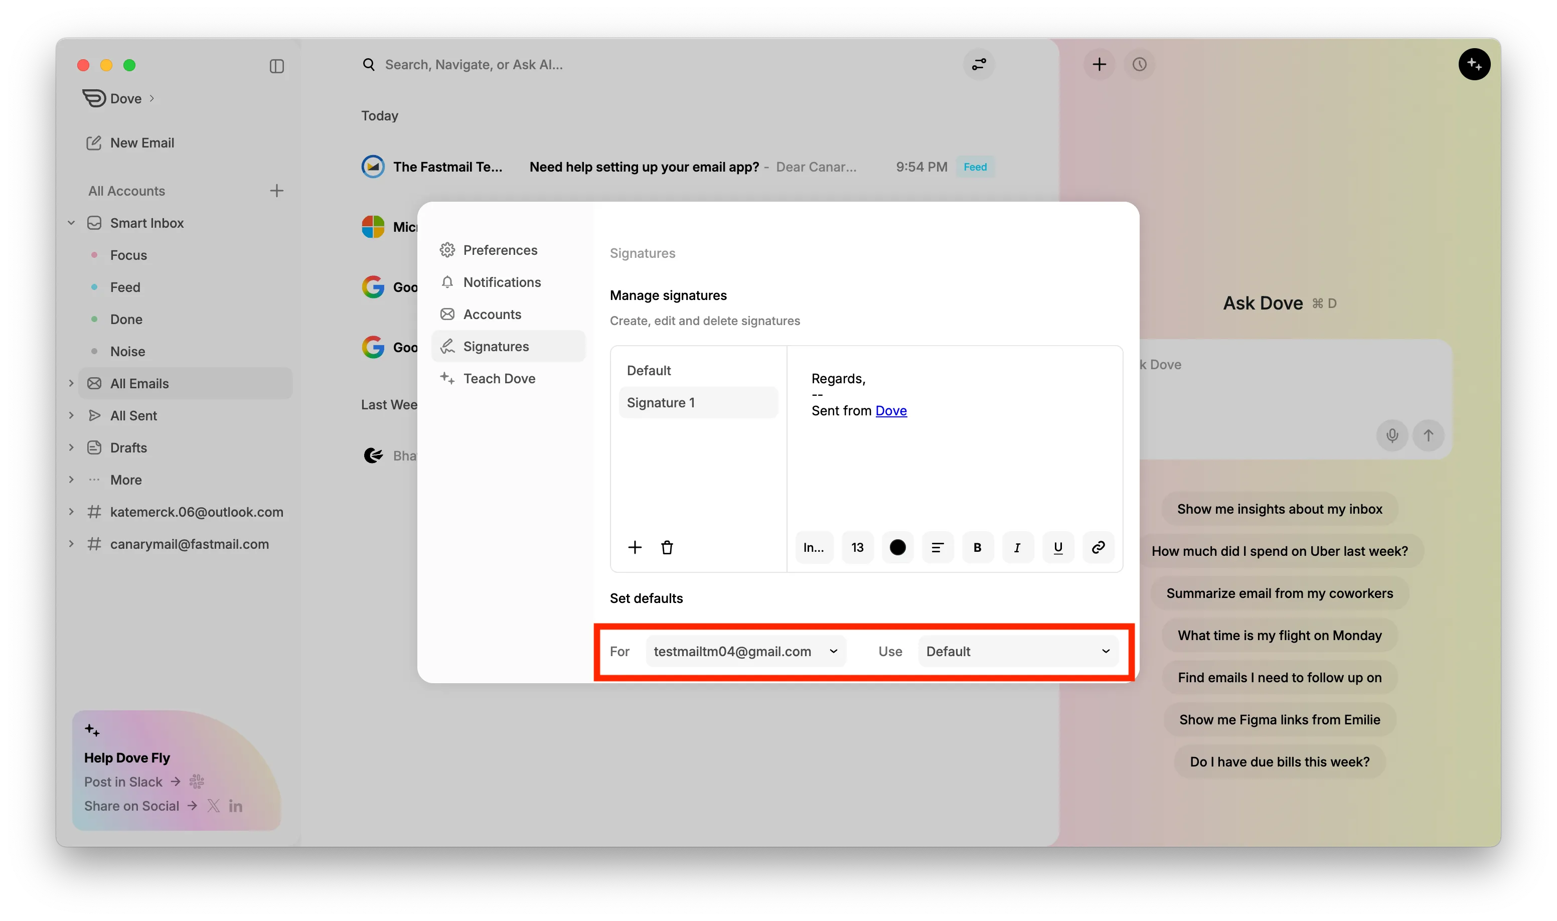Click the microphone icon in Ask Dove
Screen dimensions: 1557x921
coord(1392,435)
